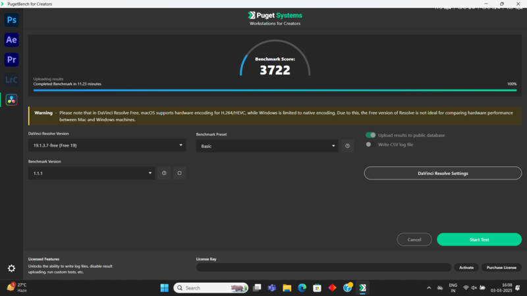Click the Puget Systems logo
This screenshot has height=296, width=527.
click(x=275, y=15)
